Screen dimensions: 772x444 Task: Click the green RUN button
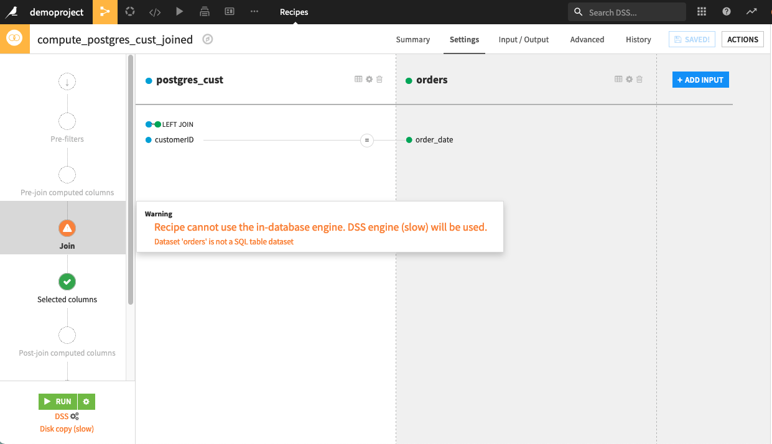57,402
